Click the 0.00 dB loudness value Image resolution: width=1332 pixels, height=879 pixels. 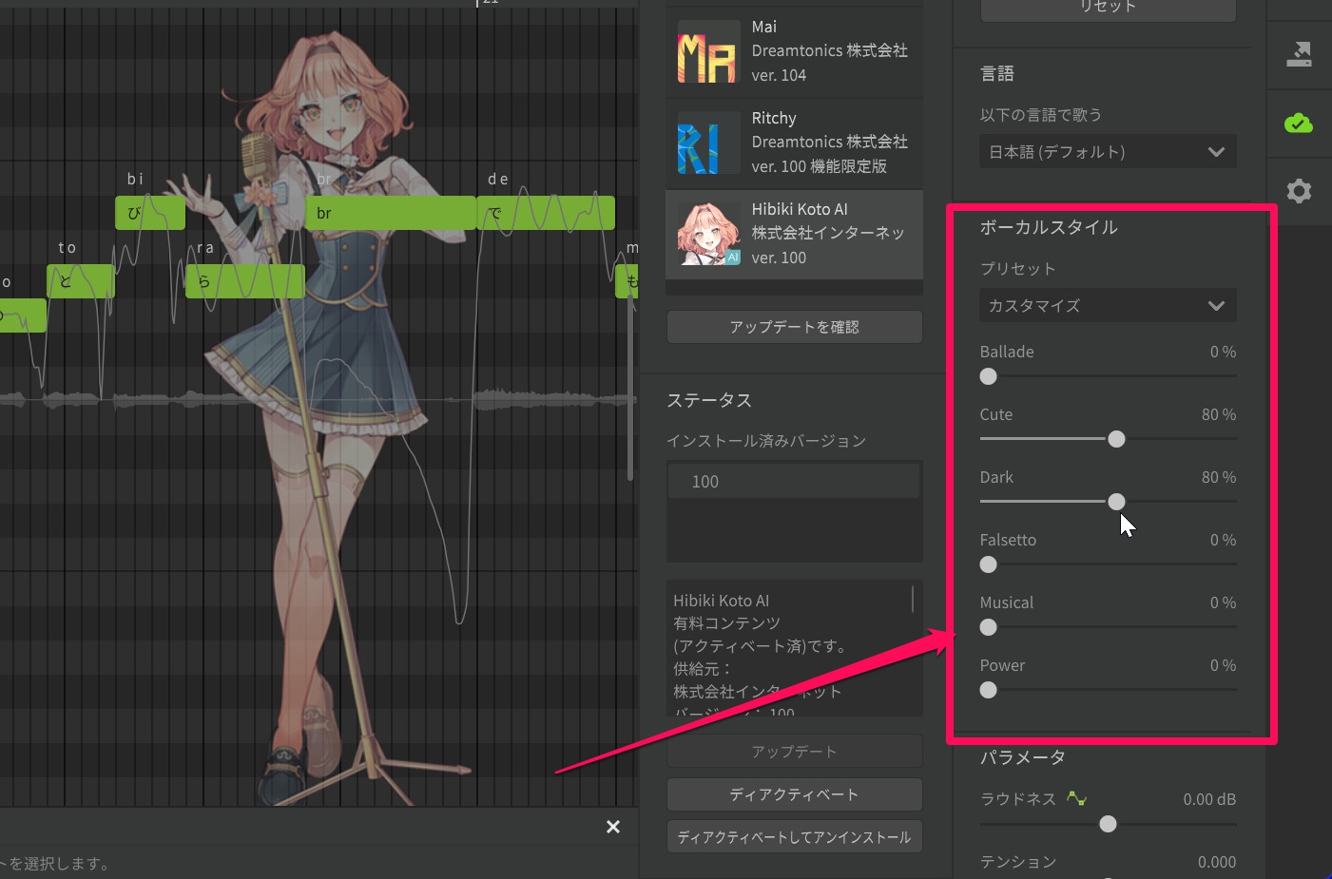coord(1209,799)
